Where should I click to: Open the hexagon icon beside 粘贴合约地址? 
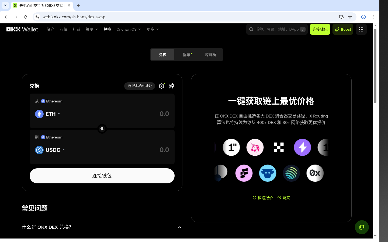tap(162, 86)
